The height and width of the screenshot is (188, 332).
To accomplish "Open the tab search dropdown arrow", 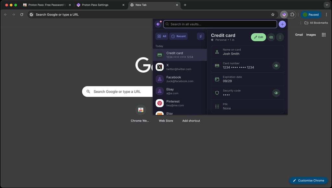I will pos(326,5).
